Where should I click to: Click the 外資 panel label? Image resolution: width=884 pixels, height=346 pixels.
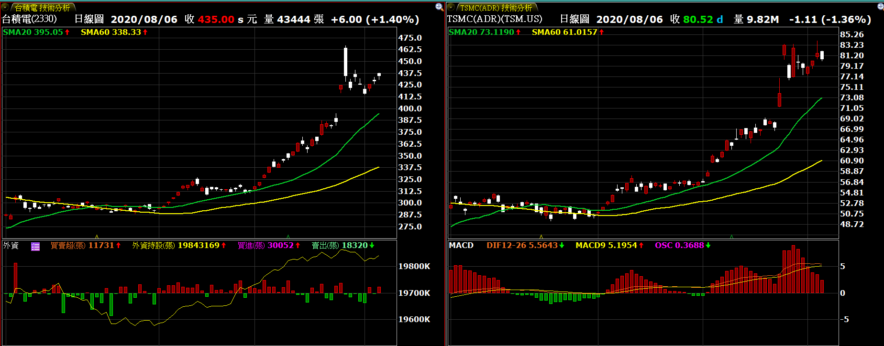click(11, 245)
